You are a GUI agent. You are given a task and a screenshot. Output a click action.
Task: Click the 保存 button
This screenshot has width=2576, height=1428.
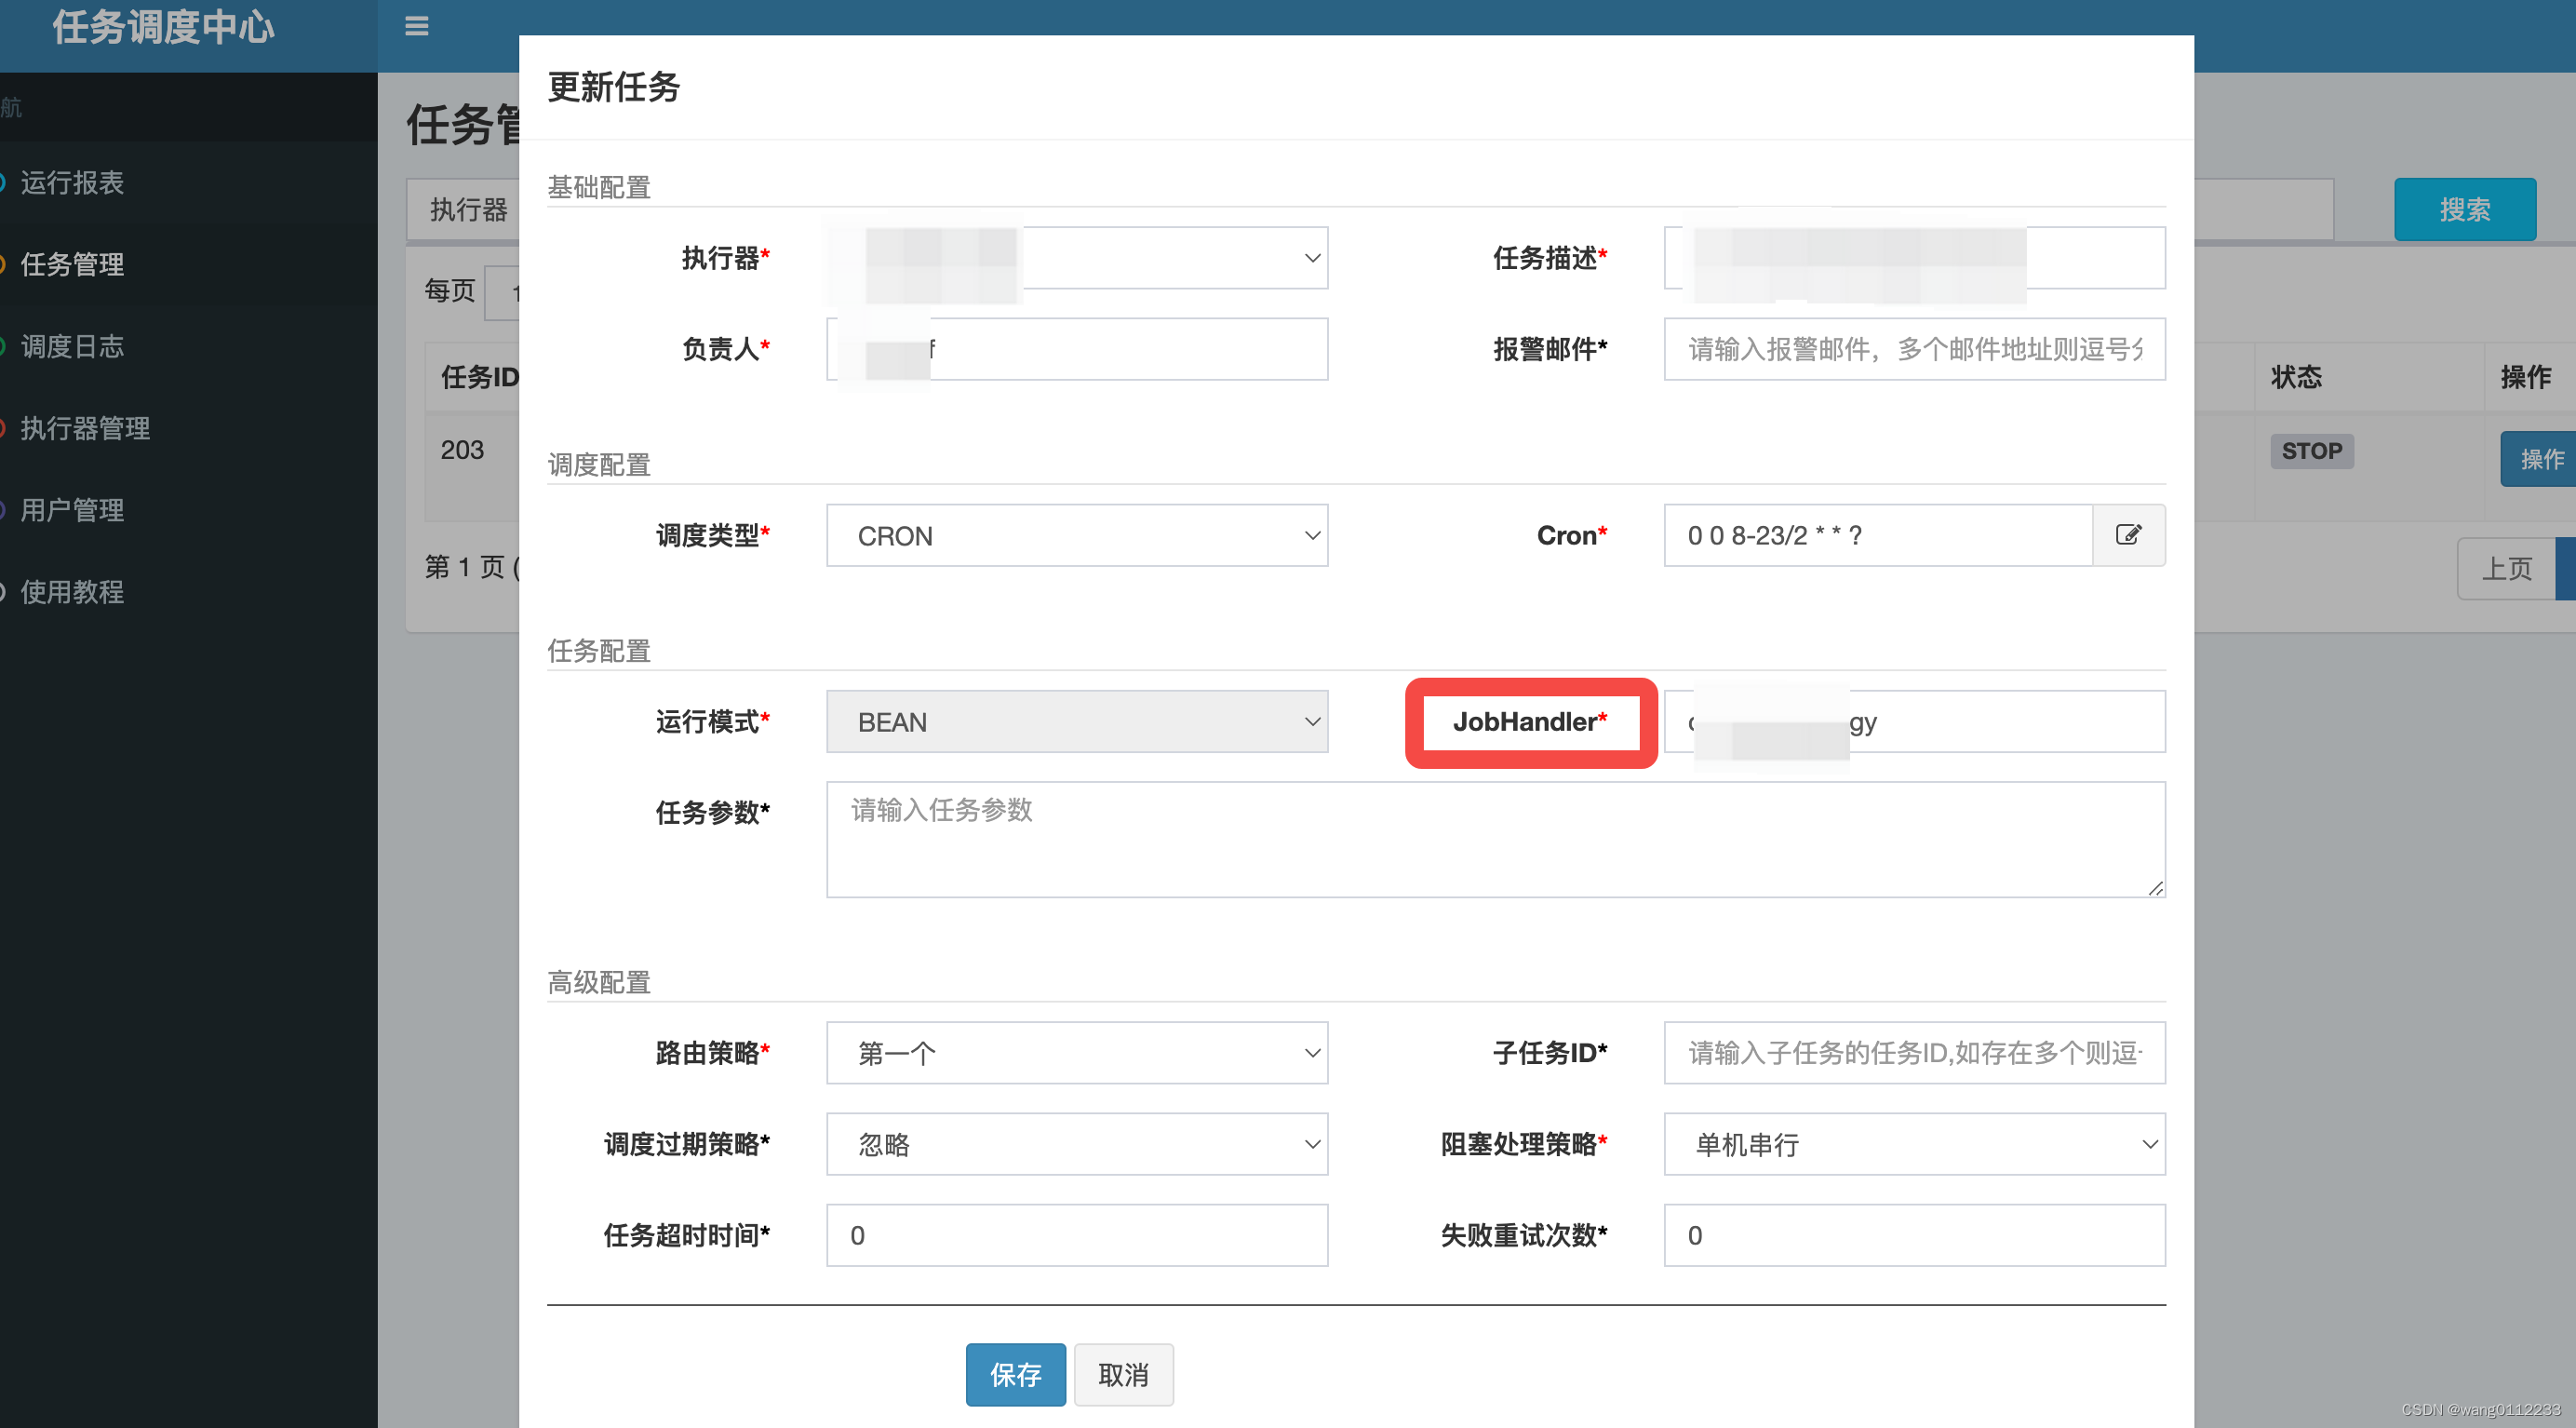[1015, 1374]
